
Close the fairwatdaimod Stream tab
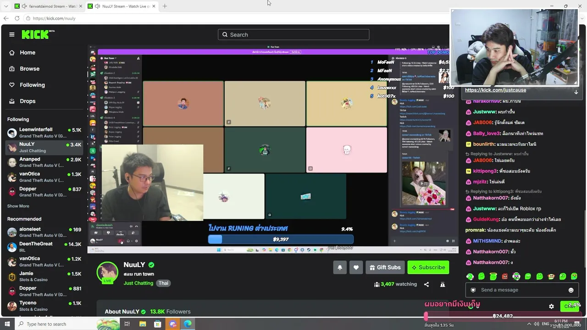[x=80, y=6]
